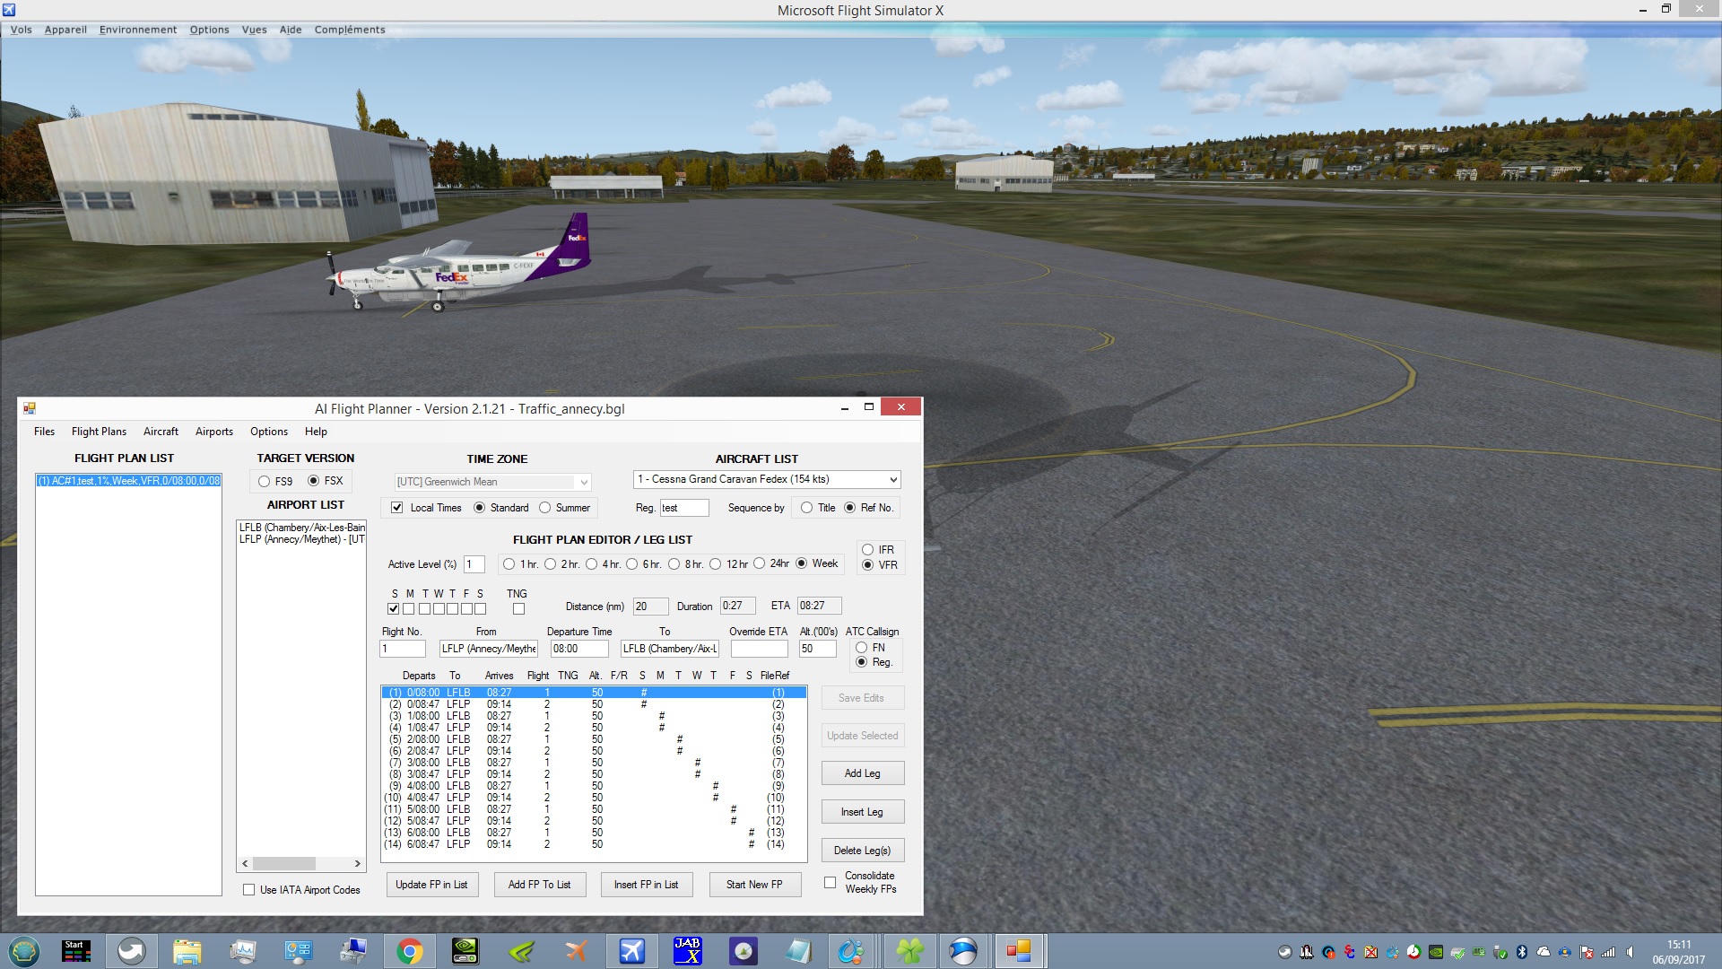1722x969 pixels.
Task: Click the Active Level percent field
Action: point(474,564)
